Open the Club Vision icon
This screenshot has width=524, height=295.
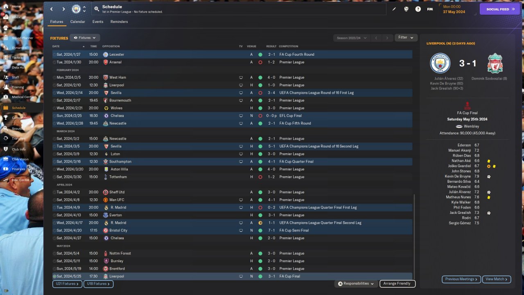pos(6,159)
